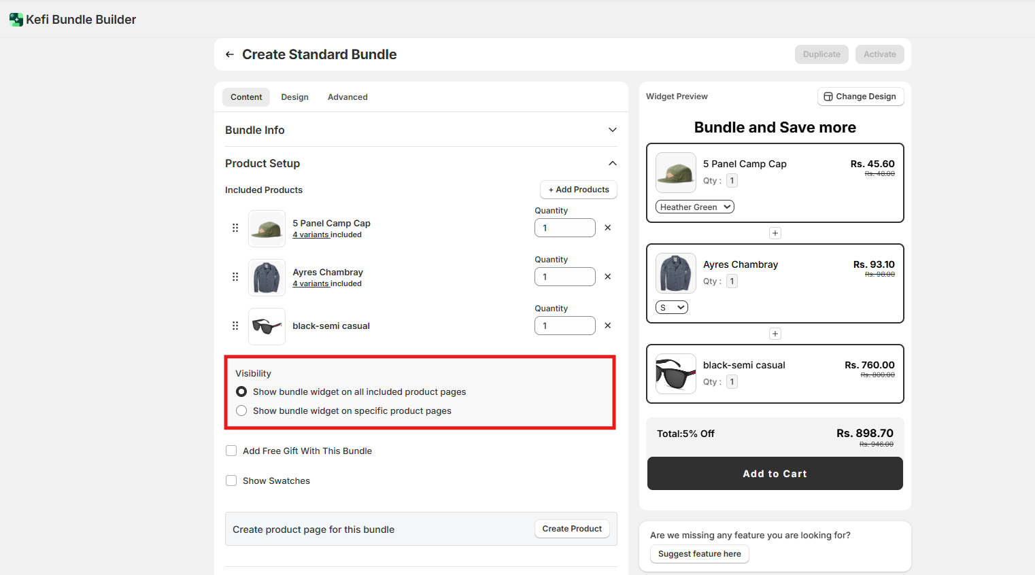Click plus icon below Ayres Chambray preview
The height and width of the screenshot is (575, 1035).
775,334
